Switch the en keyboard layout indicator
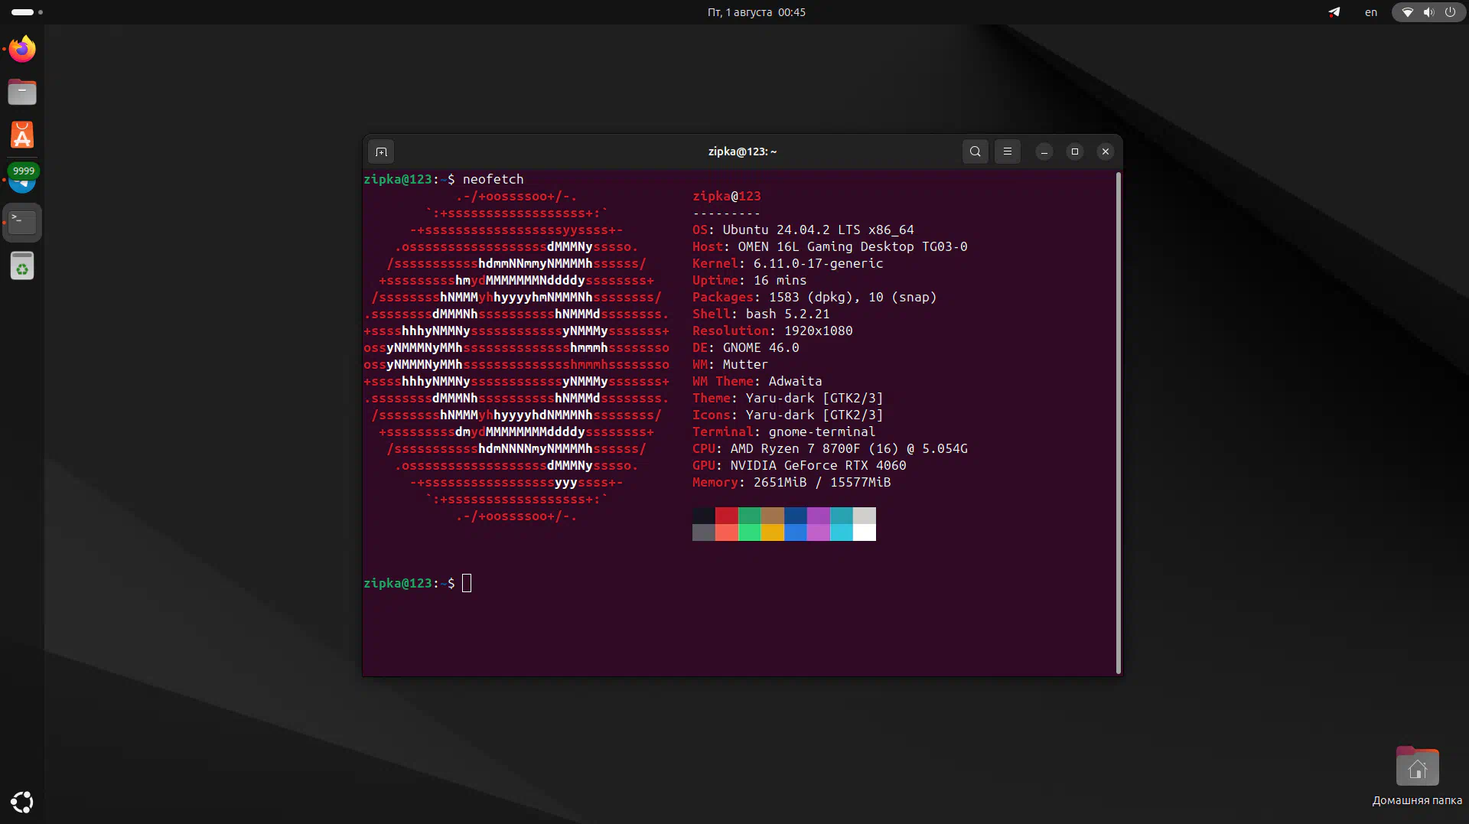 1371,12
